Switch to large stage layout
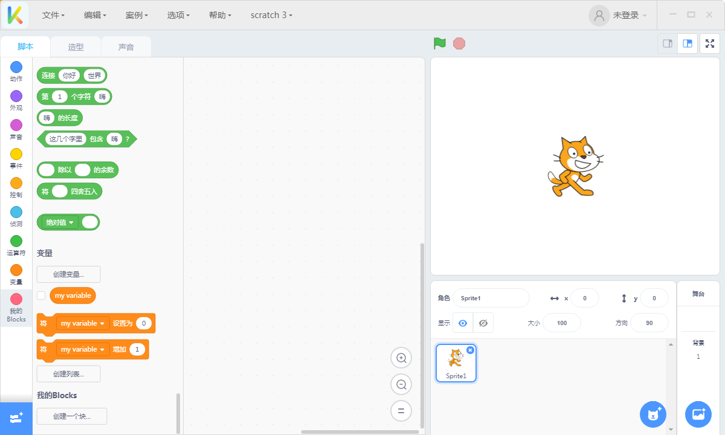Image resolution: width=725 pixels, height=435 pixels. click(x=688, y=43)
